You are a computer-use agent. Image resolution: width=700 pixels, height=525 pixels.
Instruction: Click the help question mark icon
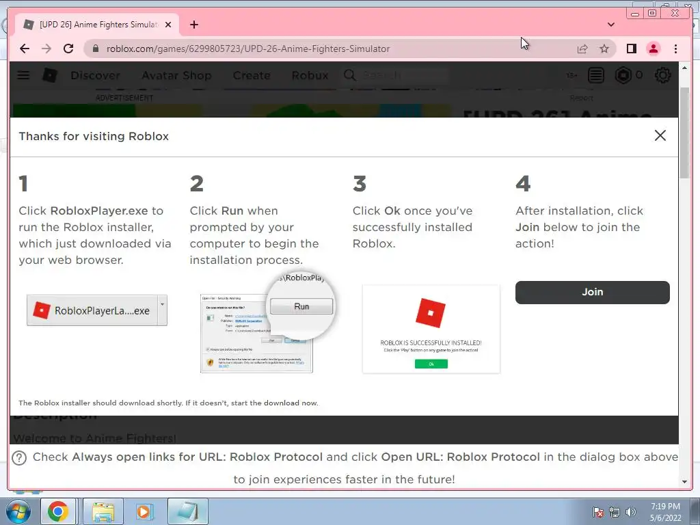(19, 458)
